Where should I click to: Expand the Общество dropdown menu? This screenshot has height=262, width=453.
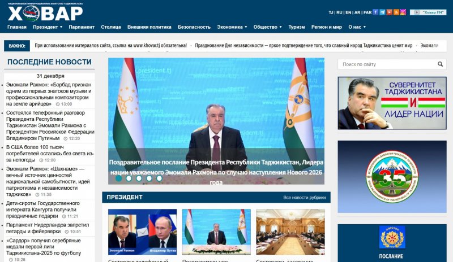(267, 27)
